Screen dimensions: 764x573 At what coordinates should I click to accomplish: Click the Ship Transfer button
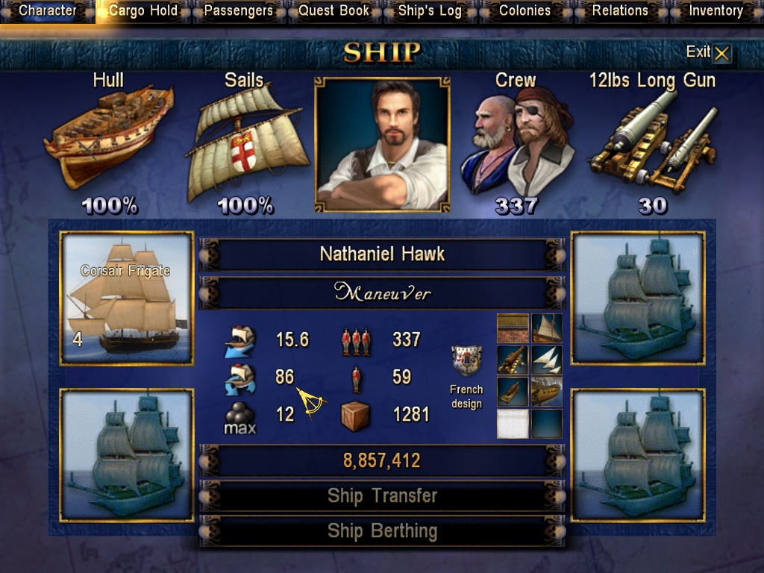383,496
